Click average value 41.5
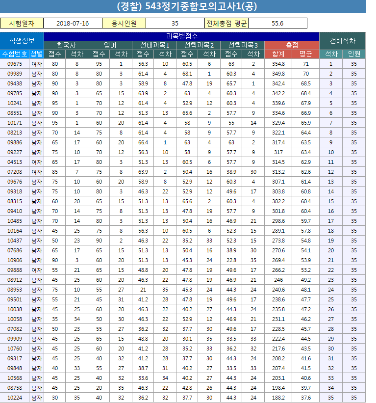The height and width of the screenshot is (403, 376). [x=306, y=368]
